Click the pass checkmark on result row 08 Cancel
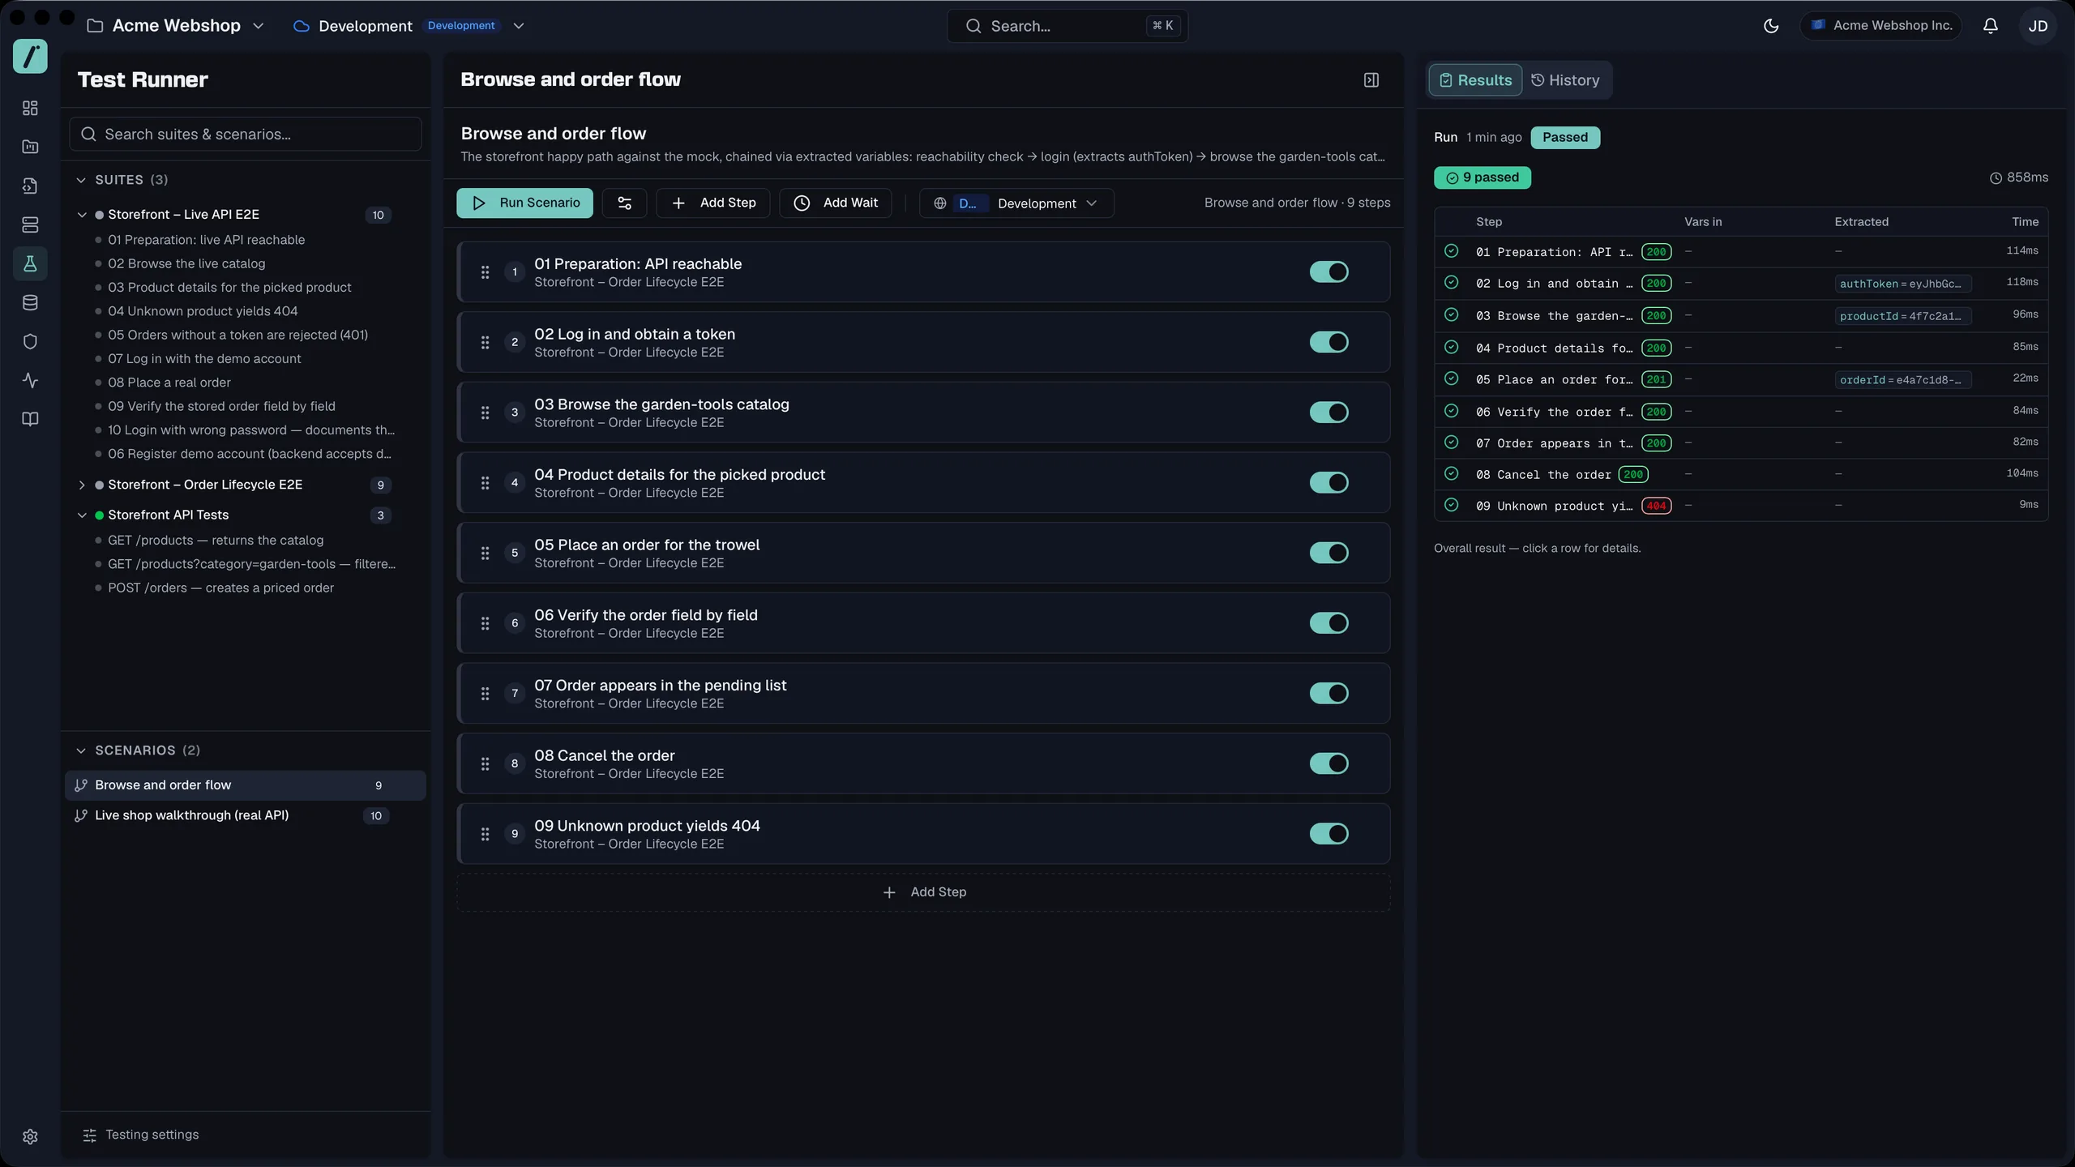Screen dimensions: 2075x1167 1452,474
